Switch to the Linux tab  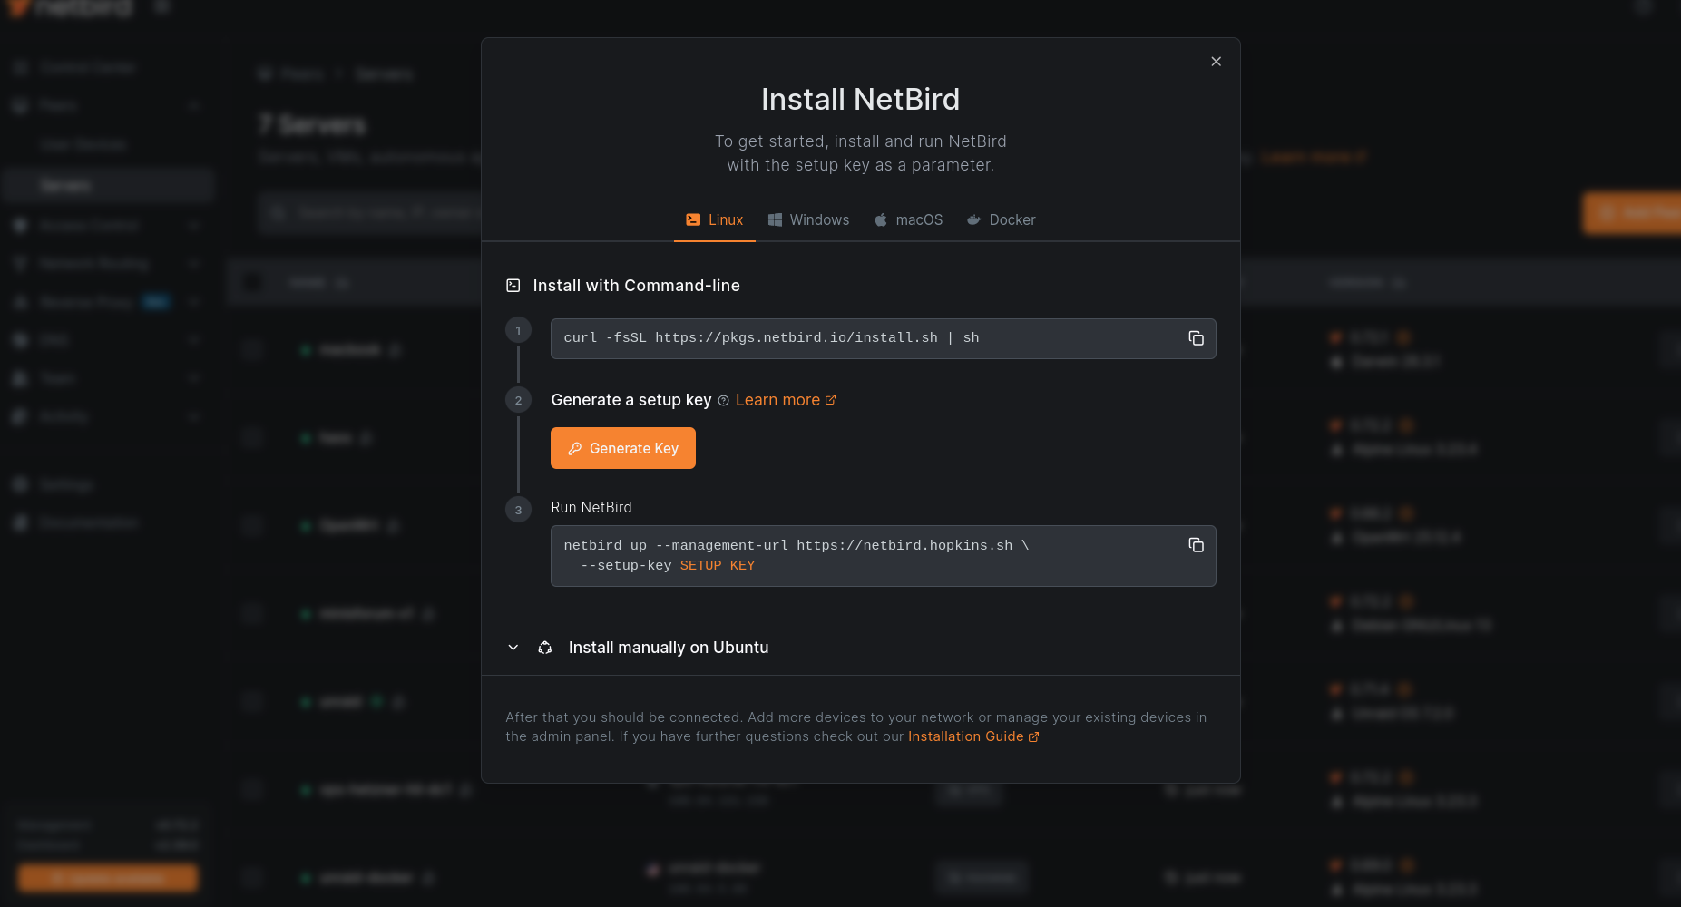tap(714, 220)
